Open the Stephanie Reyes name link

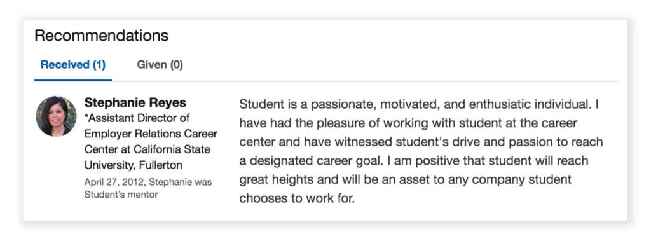pyautogui.click(x=135, y=102)
